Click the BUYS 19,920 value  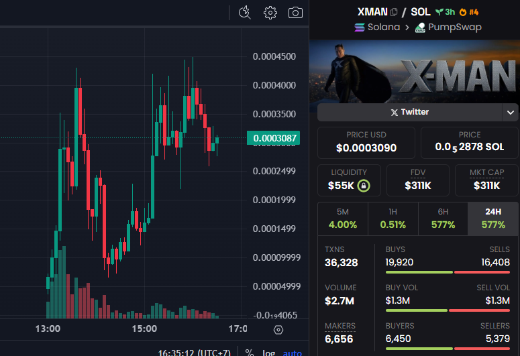399,262
